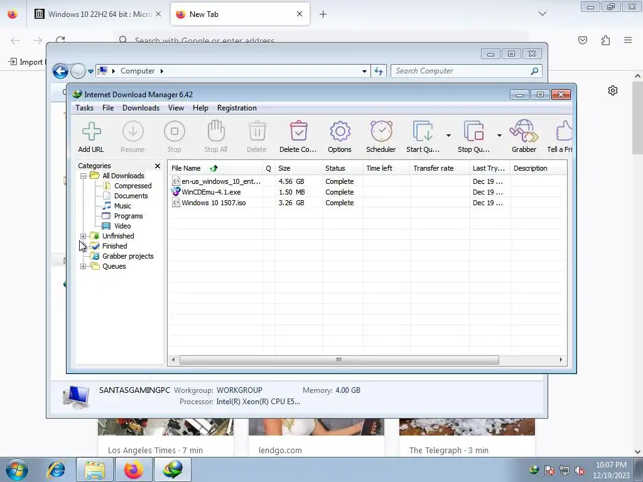Select the Windows 10 1507.iso download
The height and width of the screenshot is (482, 643).
tap(367, 203)
